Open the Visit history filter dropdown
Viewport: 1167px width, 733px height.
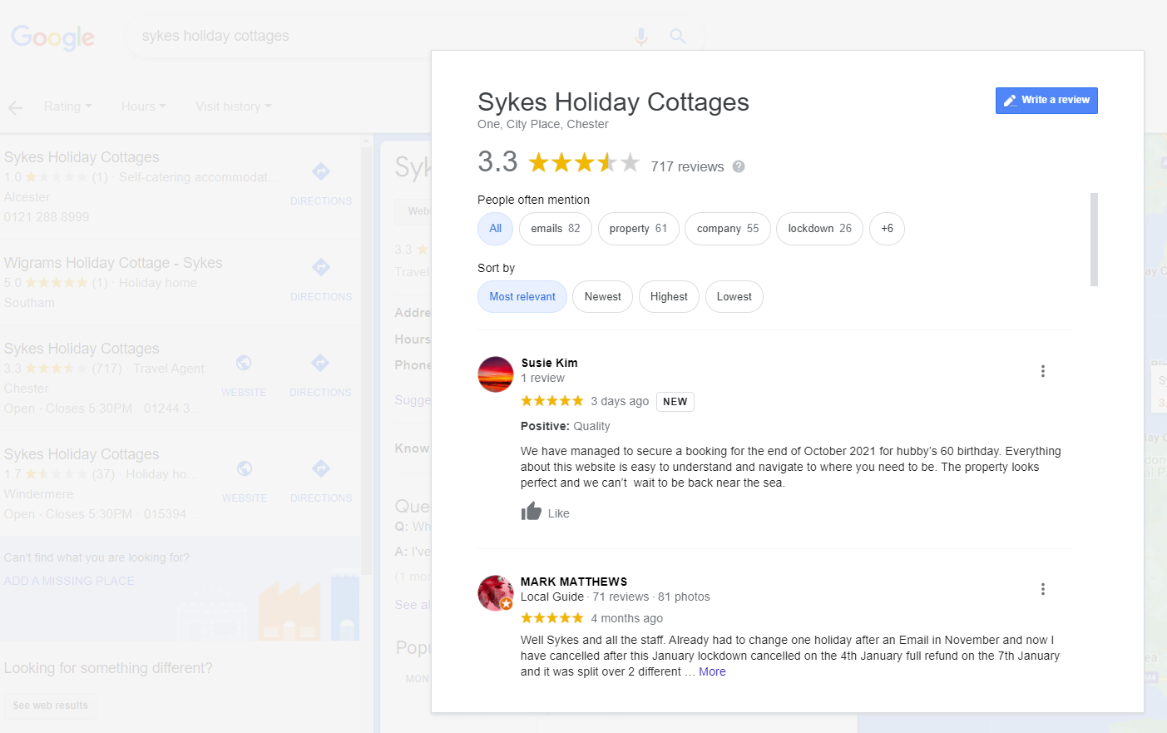[x=233, y=106]
